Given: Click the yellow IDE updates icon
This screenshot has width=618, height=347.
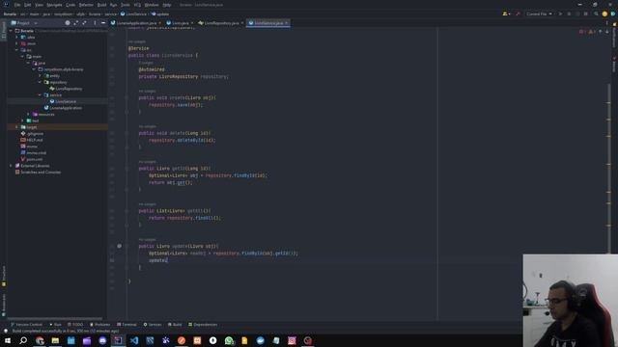Looking at the screenshot, I should (604, 13).
